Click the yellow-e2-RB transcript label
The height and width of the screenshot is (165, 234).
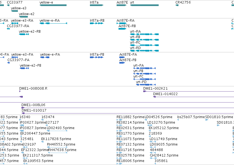(30, 32)
